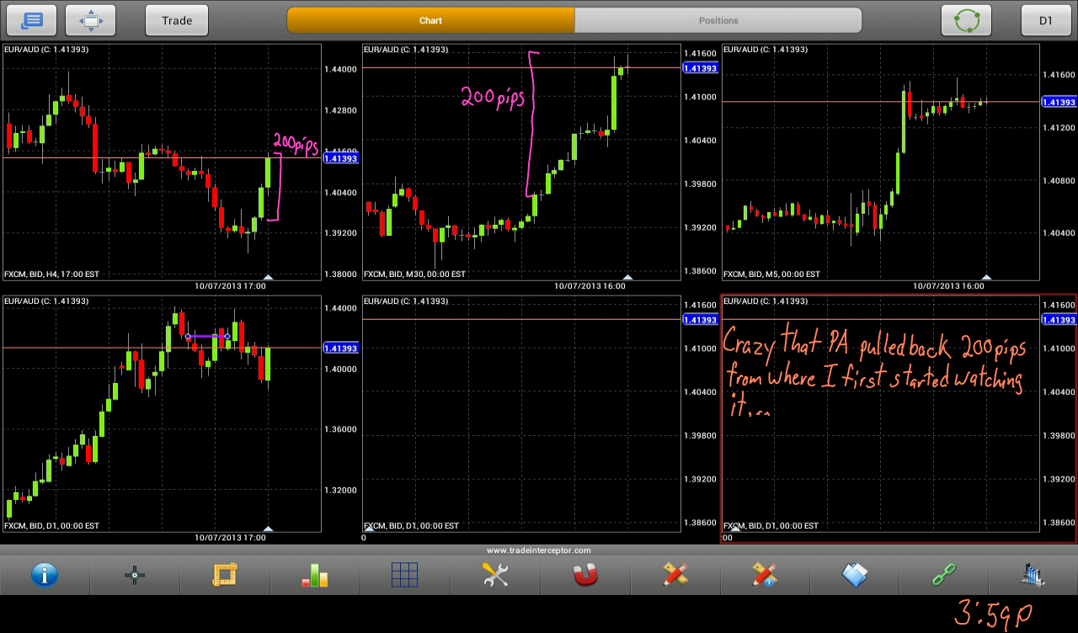Click the blue 1.41393 price tag on candlestick D1 chart
The height and width of the screenshot is (633, 1078).
(341, 348)
